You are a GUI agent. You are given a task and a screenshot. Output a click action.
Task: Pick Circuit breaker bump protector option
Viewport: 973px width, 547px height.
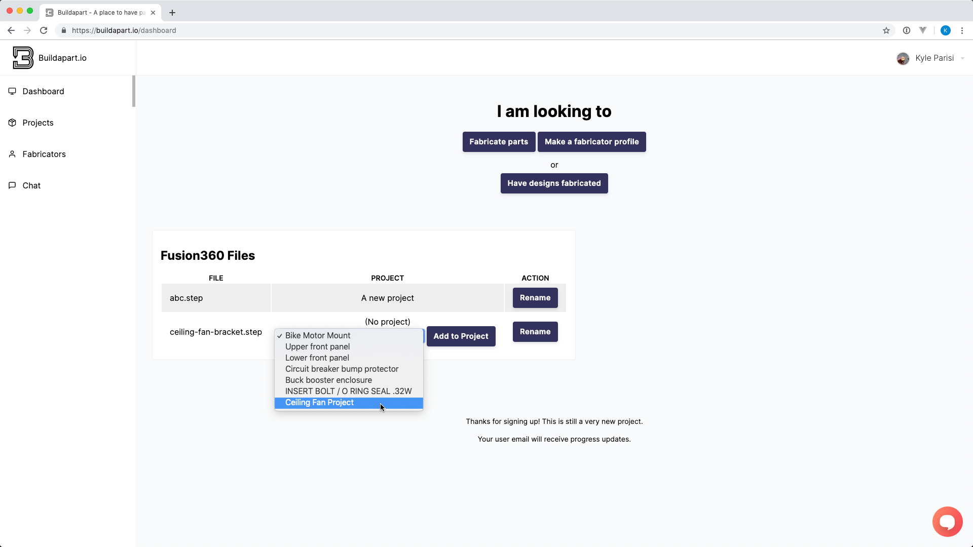coord(342,369)
